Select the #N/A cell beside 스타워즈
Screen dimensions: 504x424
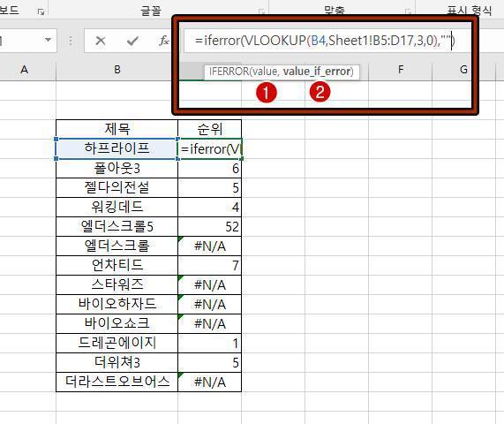[209, 284]
